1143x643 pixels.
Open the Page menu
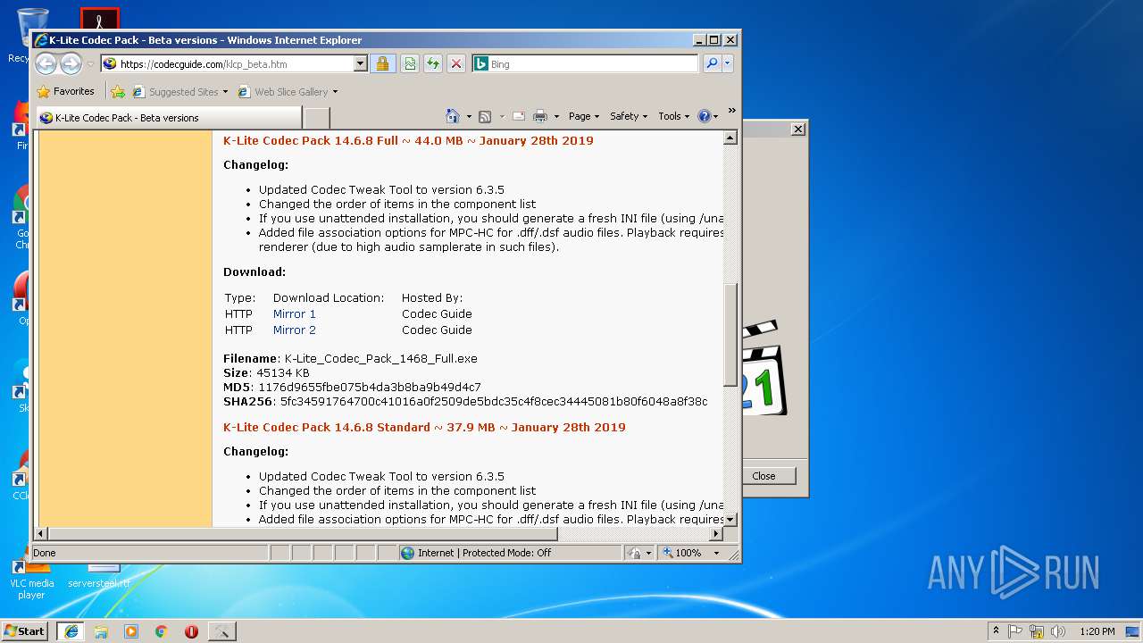[583, 116]
